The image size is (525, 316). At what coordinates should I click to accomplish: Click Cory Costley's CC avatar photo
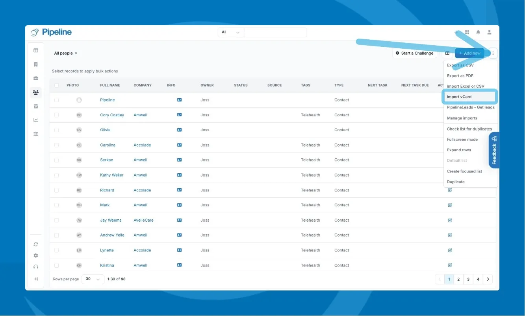79,115
